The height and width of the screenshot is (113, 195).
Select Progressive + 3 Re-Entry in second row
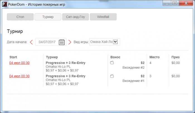point(65,76)
